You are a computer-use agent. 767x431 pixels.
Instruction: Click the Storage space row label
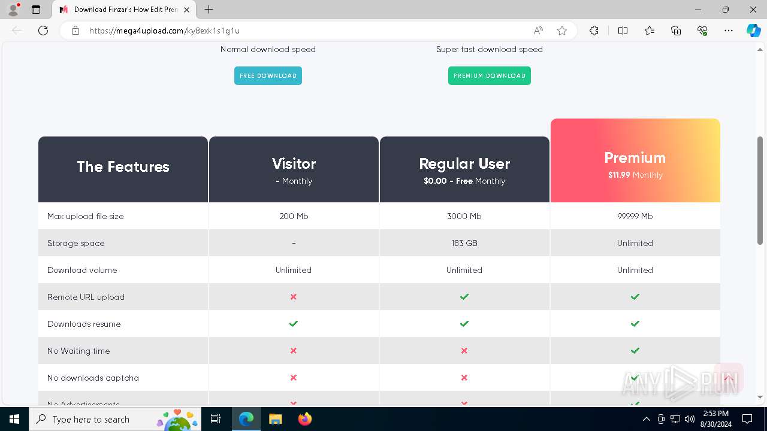tap(76, 243)
